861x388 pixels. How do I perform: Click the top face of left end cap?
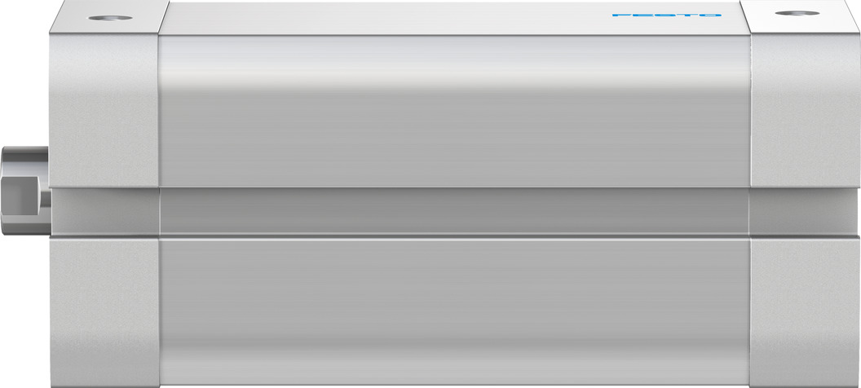tap(110, 16)
